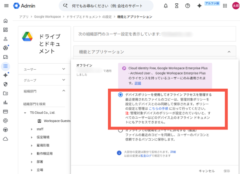Open the generative AI sparkle icon in the sidebar
Screen dimensions: 240x174
[6, 75]
